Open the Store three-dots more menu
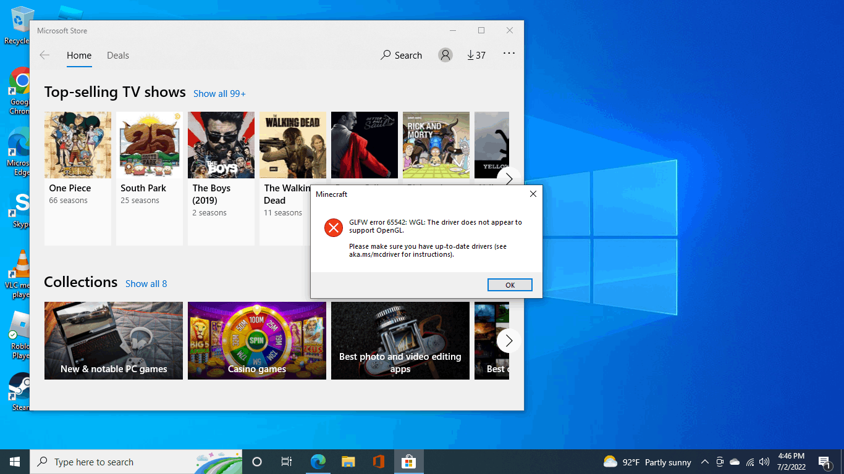Image resolution: width=844 pixels, height=474 pixels. 509,54
